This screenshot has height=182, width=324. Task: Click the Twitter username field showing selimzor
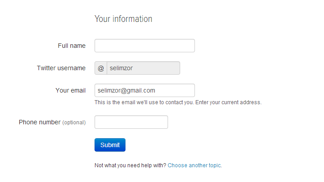[x=143, y=68]
